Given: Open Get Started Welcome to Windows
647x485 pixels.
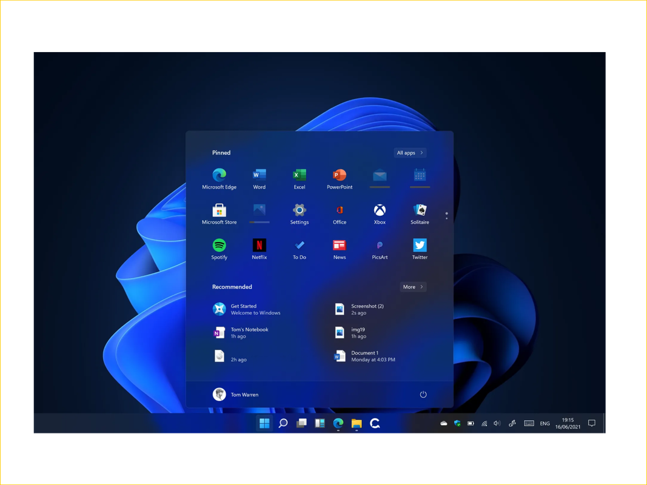Looking at the screenshot, I should coord(246,309).
